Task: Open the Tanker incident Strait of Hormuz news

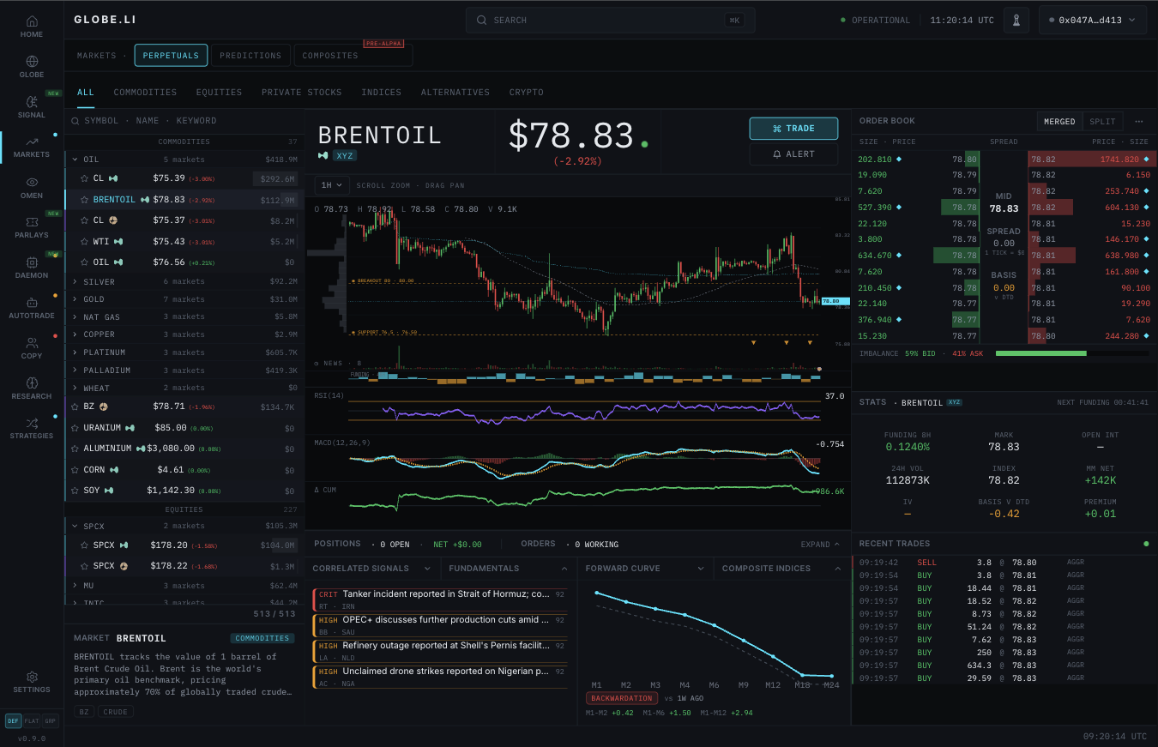Action: 440,599
